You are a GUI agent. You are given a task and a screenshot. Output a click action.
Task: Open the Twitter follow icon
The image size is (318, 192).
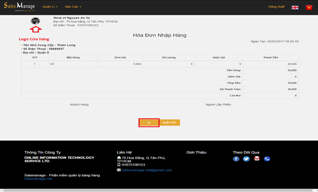(x=247, y=159)
